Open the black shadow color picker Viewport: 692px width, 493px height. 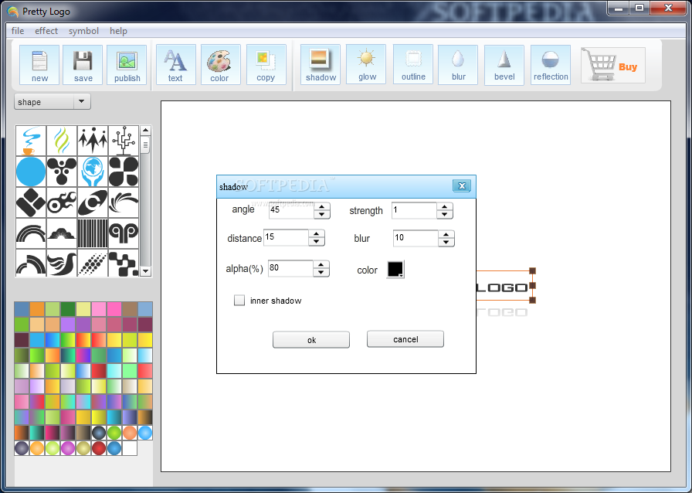(395, 270)
